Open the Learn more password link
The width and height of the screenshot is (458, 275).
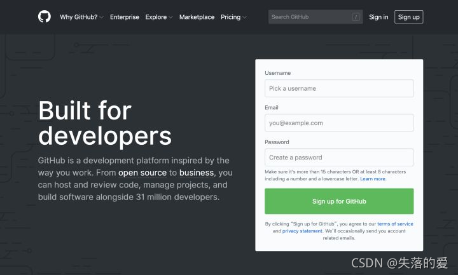(373, 178)
